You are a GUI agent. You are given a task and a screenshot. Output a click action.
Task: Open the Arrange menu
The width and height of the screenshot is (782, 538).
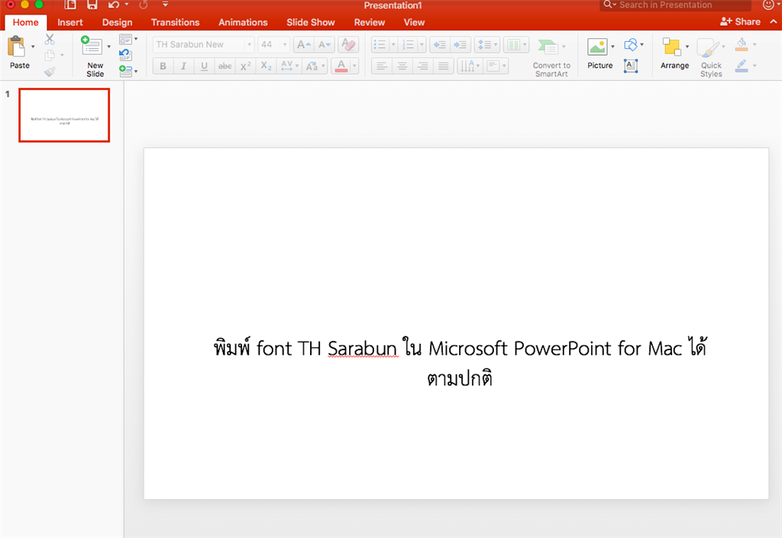point(674,53)
